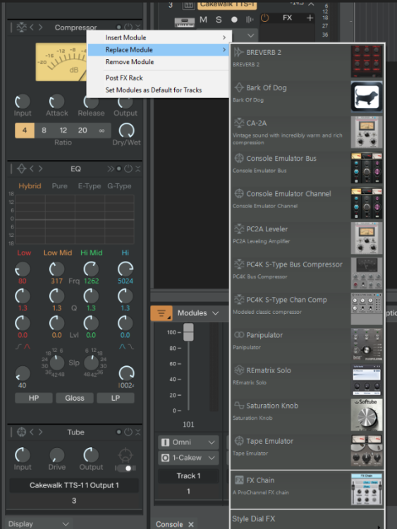397x529 pixels.
Task: Click the Tube Drive knob
Action: [x=56, y=455]
